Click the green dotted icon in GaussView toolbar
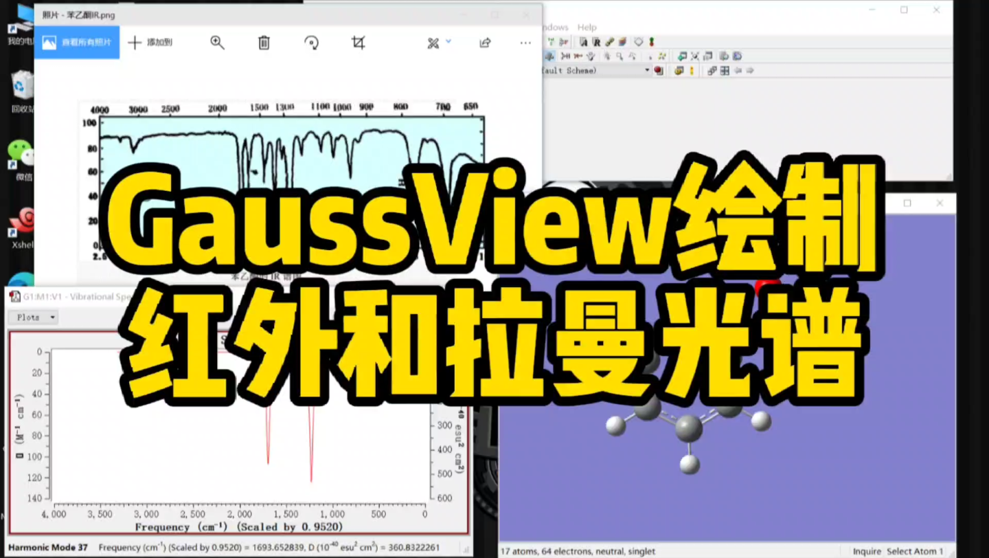The image size is (989, 558). tap(661, 56)
